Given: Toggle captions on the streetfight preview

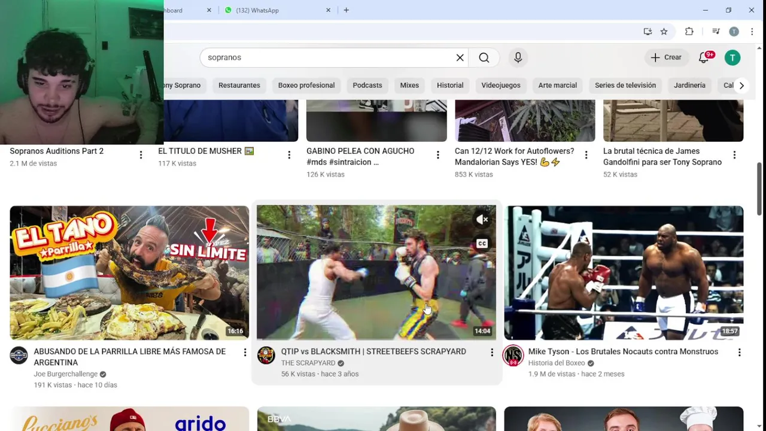Looking at the screenshot, I should tap(482, 244).
